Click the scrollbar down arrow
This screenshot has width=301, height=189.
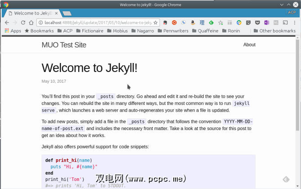click(297, 186)
